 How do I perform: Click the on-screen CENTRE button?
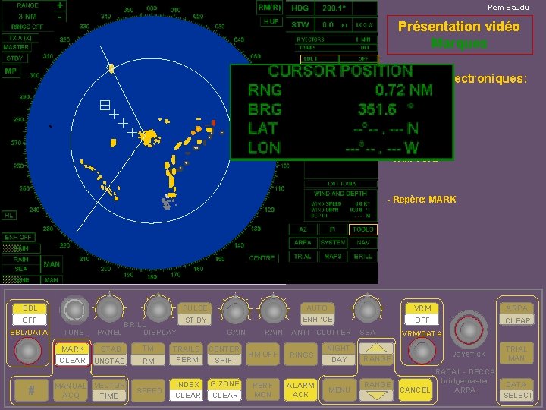point(262,258)
